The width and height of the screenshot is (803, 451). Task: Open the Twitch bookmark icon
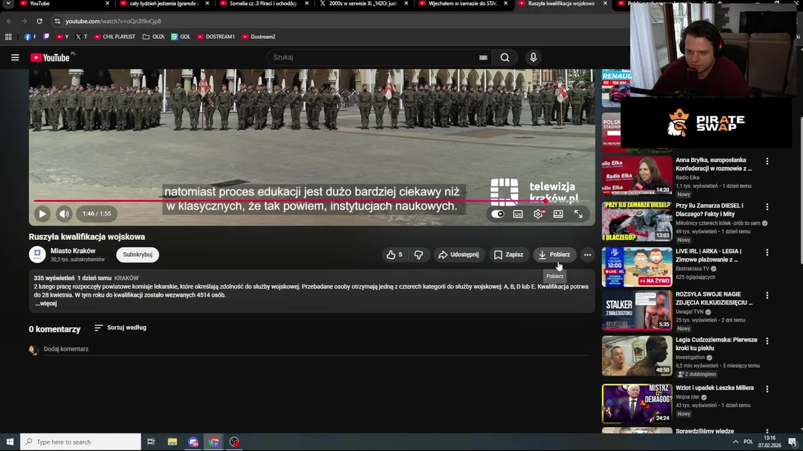46,37
